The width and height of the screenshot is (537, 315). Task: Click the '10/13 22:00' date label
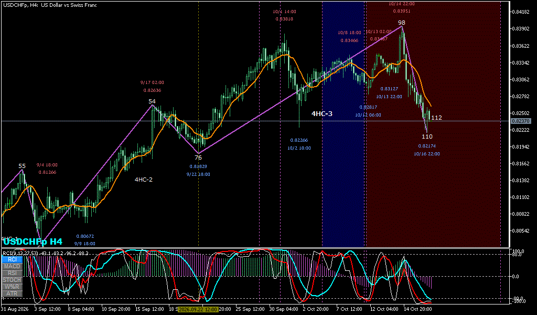[389, 97]
